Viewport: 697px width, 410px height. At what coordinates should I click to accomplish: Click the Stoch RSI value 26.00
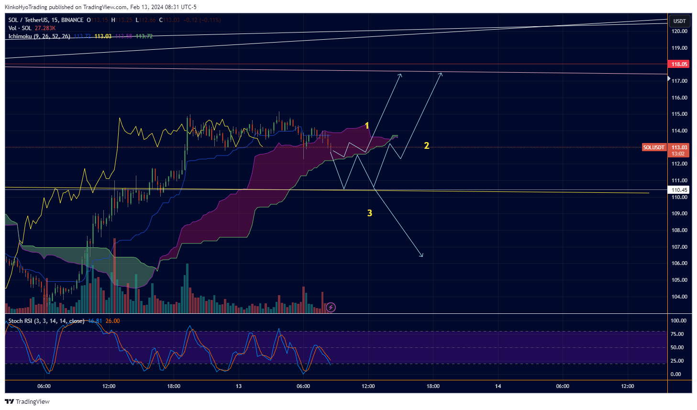(x=112, y=321)
